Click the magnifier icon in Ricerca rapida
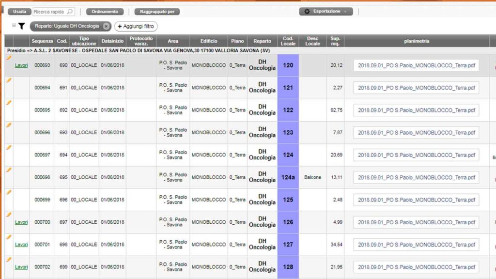The height and width of the screenshot is (279, 496). pyautogui.click(x=69, y=12)
